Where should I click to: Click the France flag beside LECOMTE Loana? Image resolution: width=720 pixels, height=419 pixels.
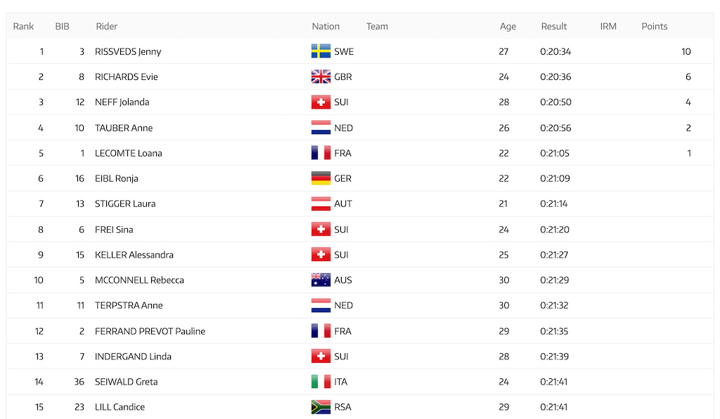321,153
